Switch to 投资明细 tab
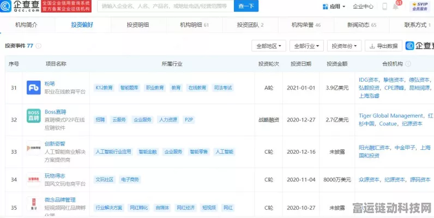Image resolution: width=434 pixels, height=218 pixels. 138,25
